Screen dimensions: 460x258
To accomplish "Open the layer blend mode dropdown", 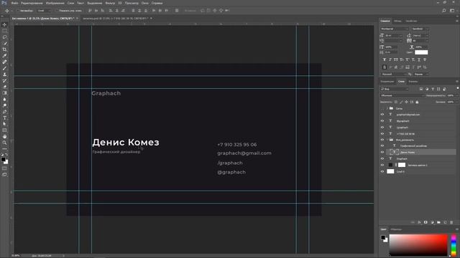I will click(402, 95).
